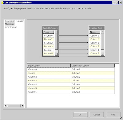Select Column 3 in Available Input Columns
The image size is (123, 120).
click(48, 46)
